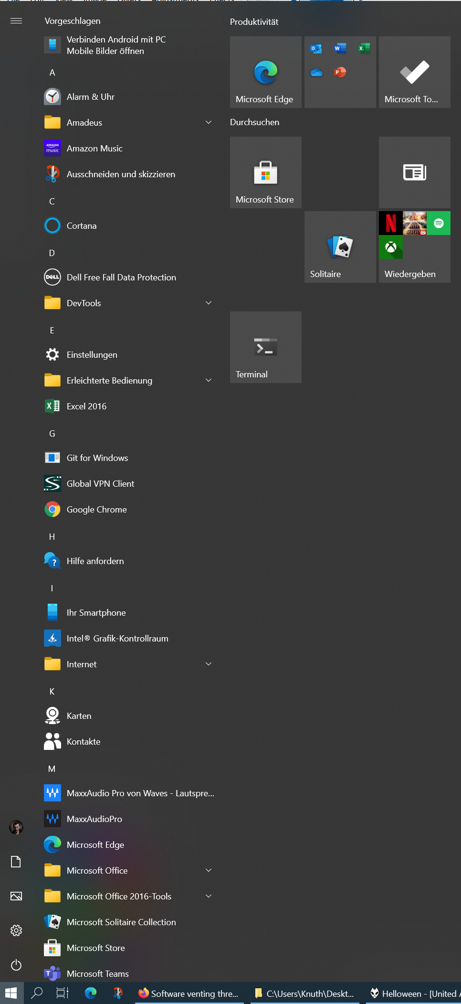Jump via letter A header
461x1004 pixels.
coord(52,73)
